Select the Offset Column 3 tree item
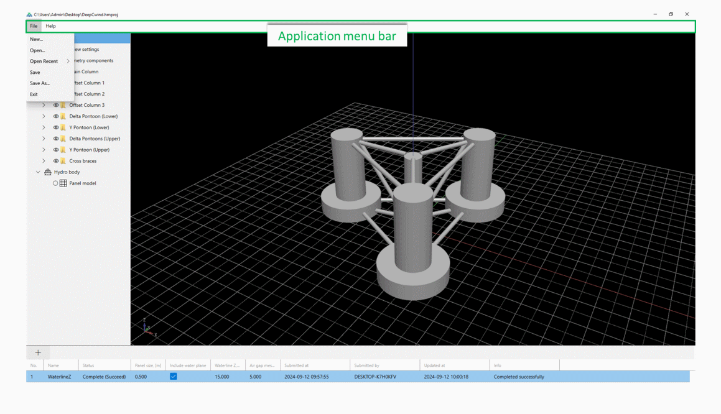Image resolution: width=721 pixels, height=414 pixels. [87, 105]
